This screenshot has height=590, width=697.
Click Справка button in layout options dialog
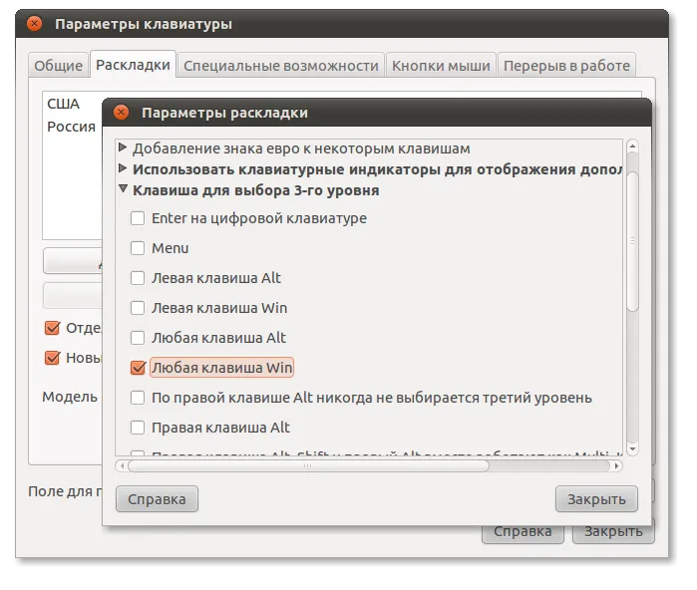[x=157, y=498]
